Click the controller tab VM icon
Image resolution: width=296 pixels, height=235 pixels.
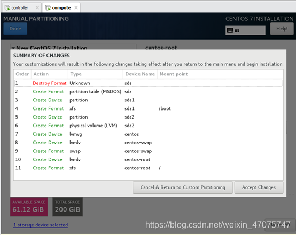tap(7, 7)
